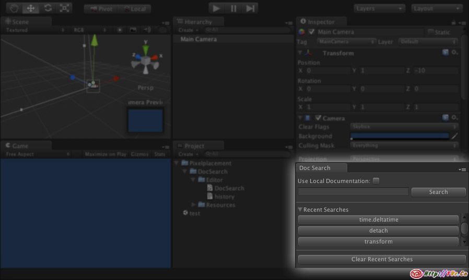The image size is (469, 280).
Task: Toggle the Static checkbox in Inspector
Action: point(430,32)
